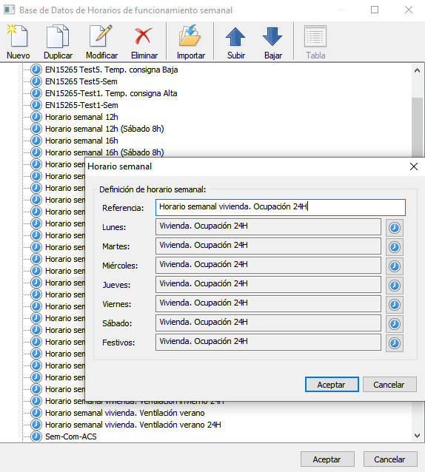The height and width of the screenshot is (472, 425).
Task: Move item down with Bajar arrow
Action: [x=273, y=41]
